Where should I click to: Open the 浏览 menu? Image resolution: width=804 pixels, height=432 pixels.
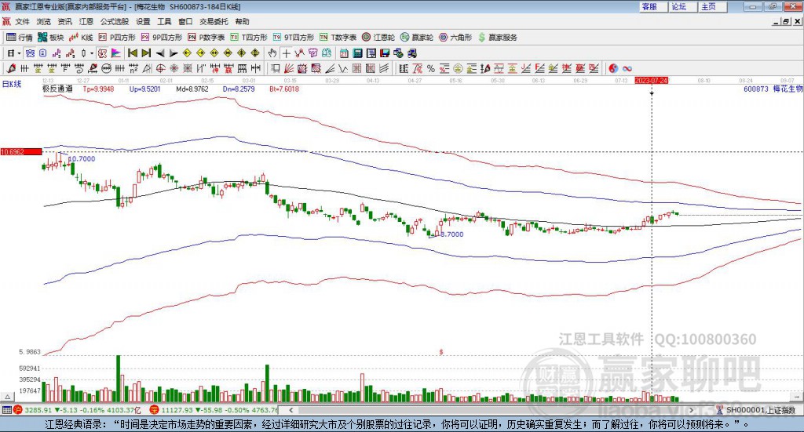pyautogui.click(x=44, y=21)
